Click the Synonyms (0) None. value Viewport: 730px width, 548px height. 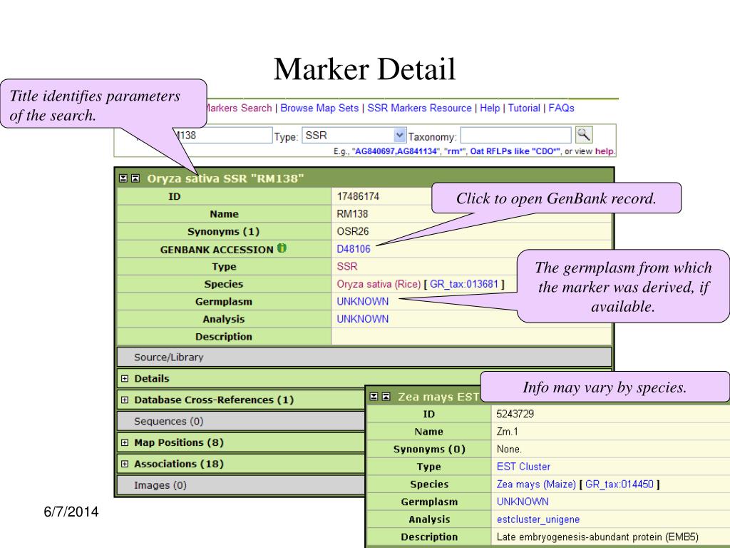[509, 450]
